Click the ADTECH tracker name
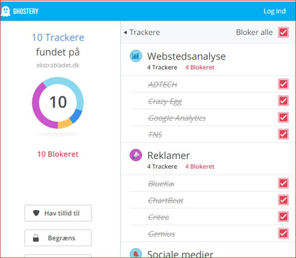The image size is (296, 258). click(x=163, y=85)
